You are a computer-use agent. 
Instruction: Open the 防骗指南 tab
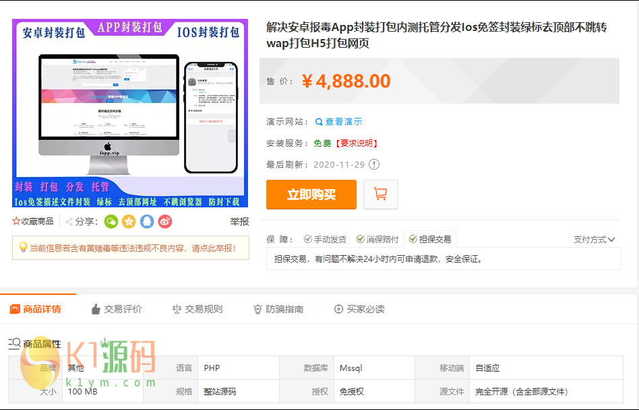278,309
